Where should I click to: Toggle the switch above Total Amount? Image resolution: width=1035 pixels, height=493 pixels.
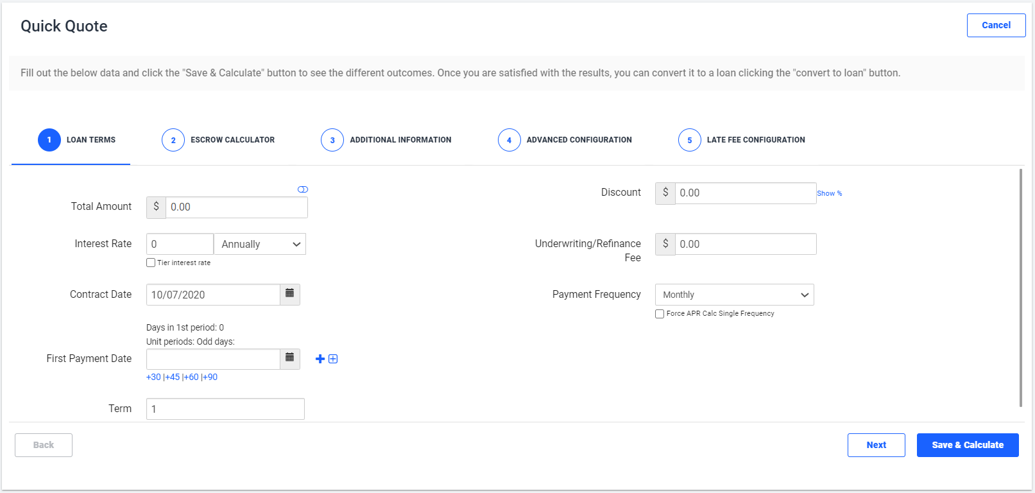point(303,189)
